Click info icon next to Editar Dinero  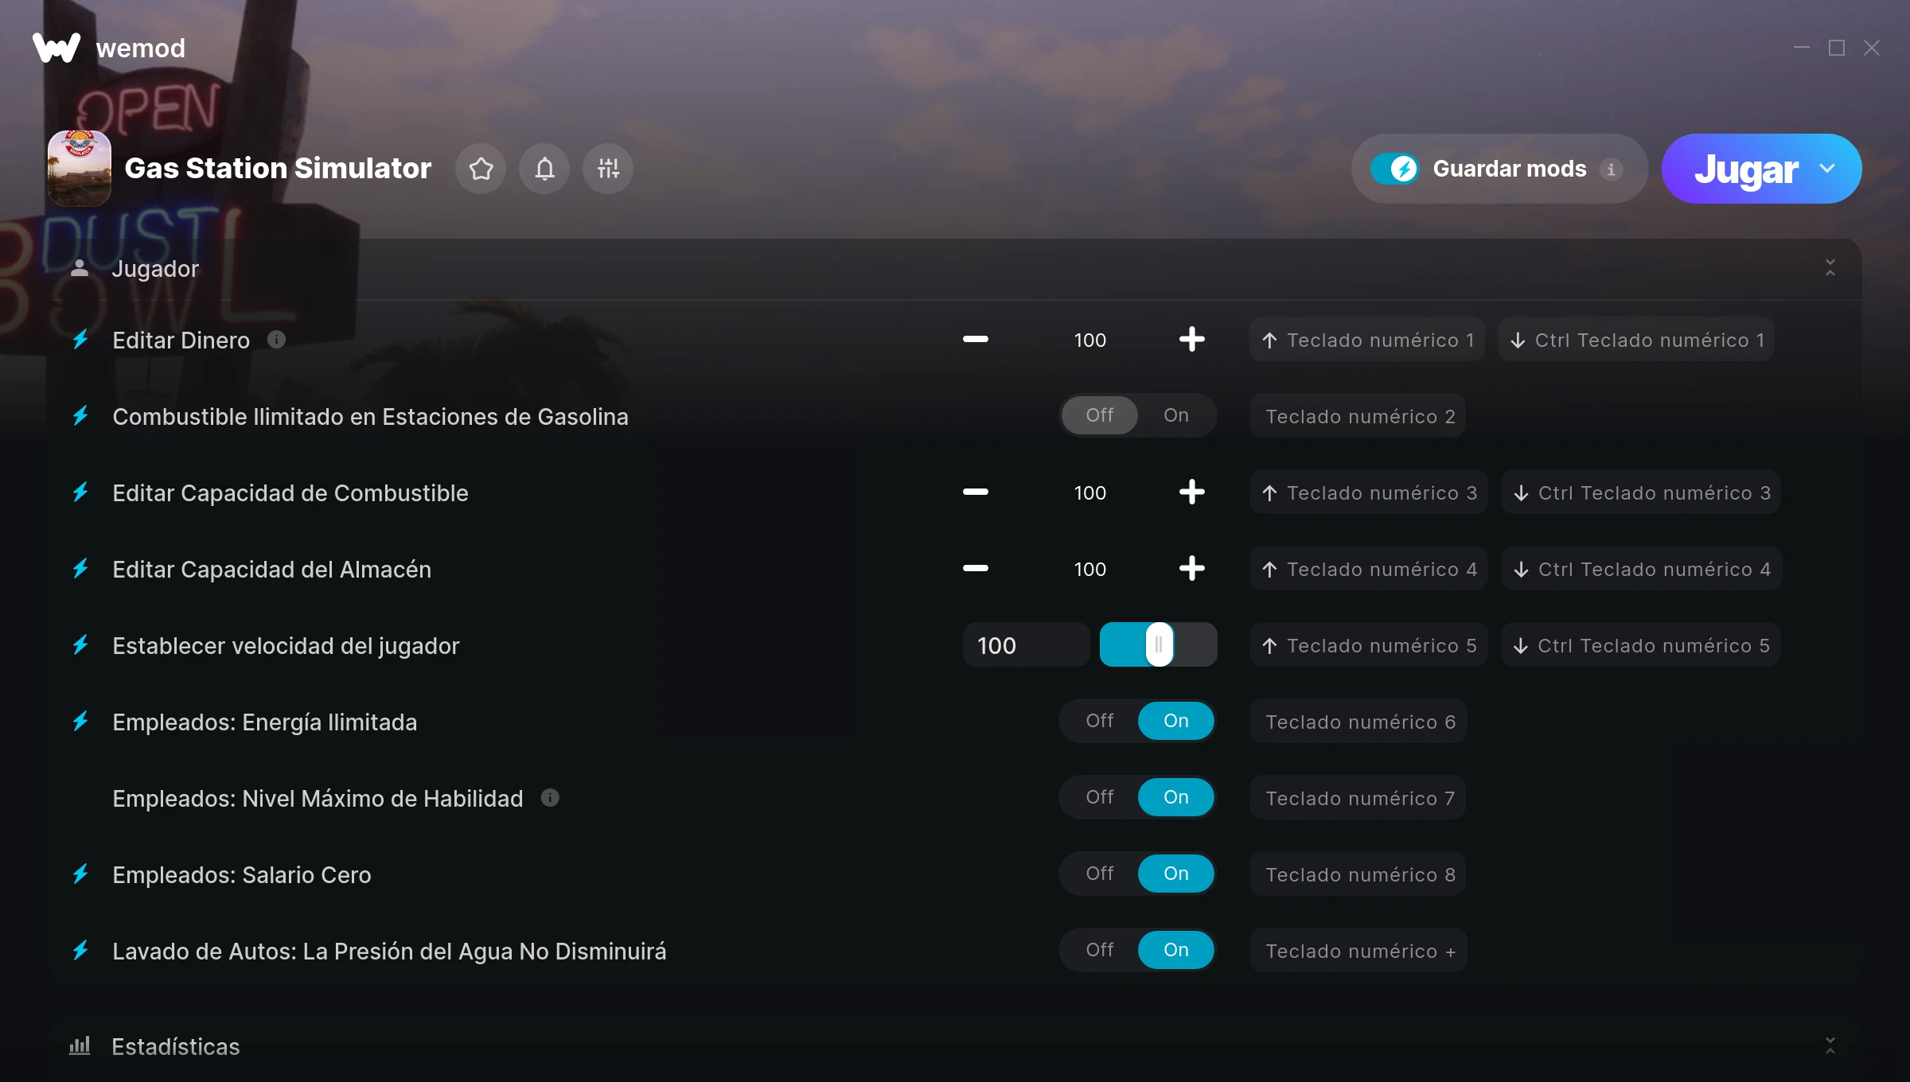pyautogui.click(x=276, y=340)
